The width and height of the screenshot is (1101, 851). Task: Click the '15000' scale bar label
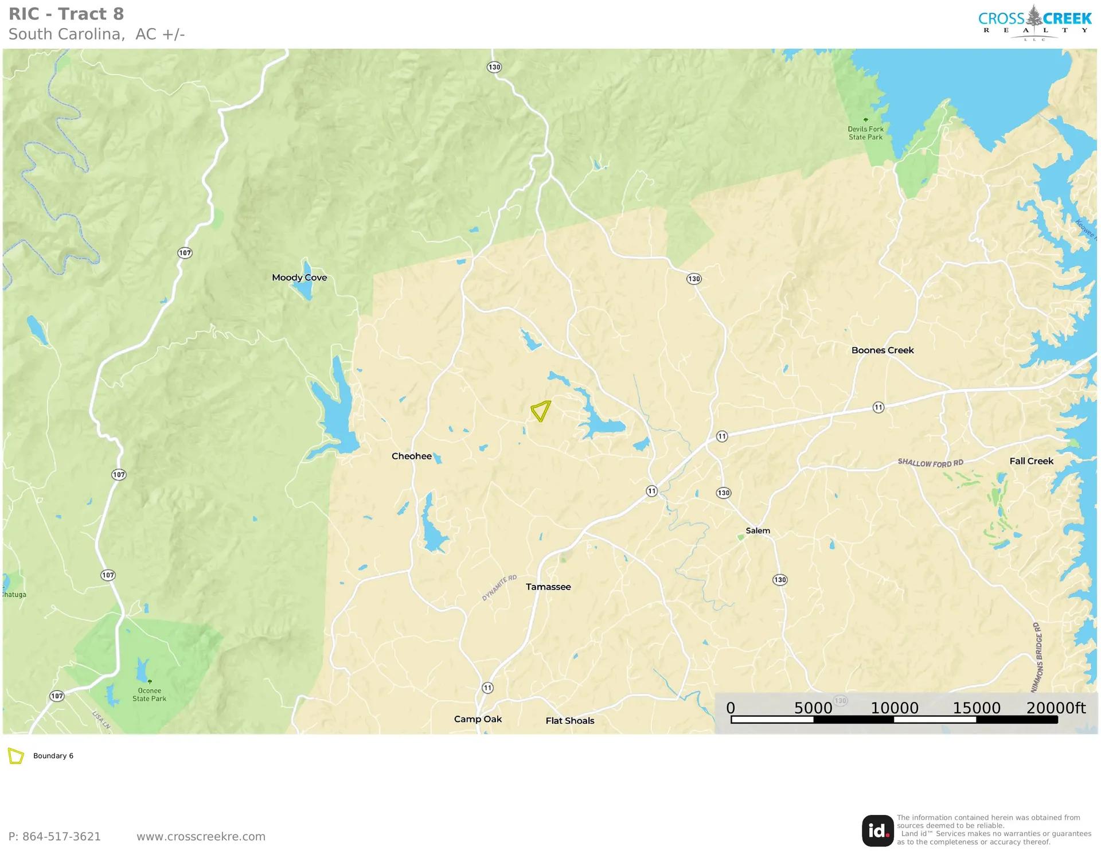click(x=977, y=708)
